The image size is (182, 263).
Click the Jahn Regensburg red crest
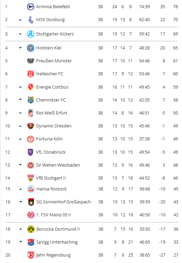click(31, 255)
